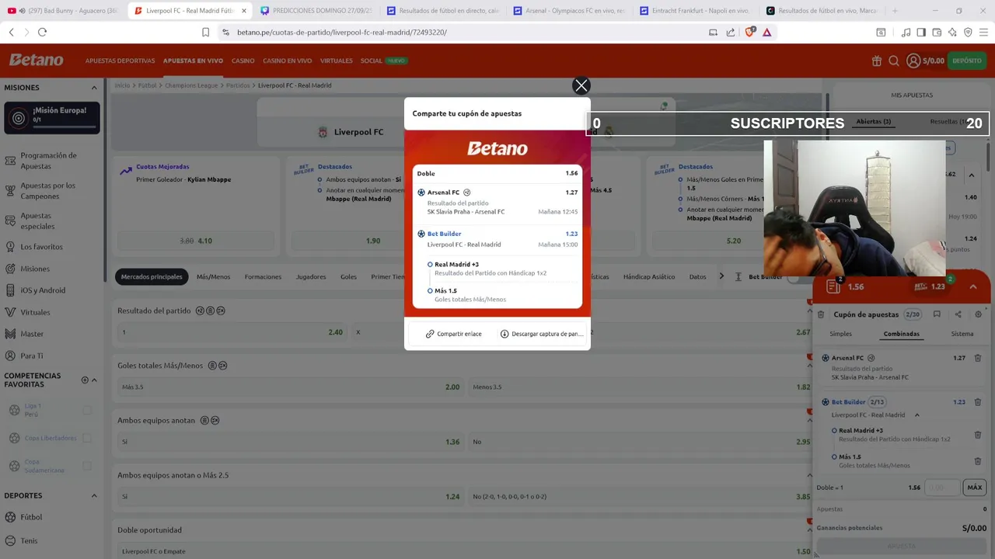Select the Abiertas (3) bets tab

pos(874,122)
